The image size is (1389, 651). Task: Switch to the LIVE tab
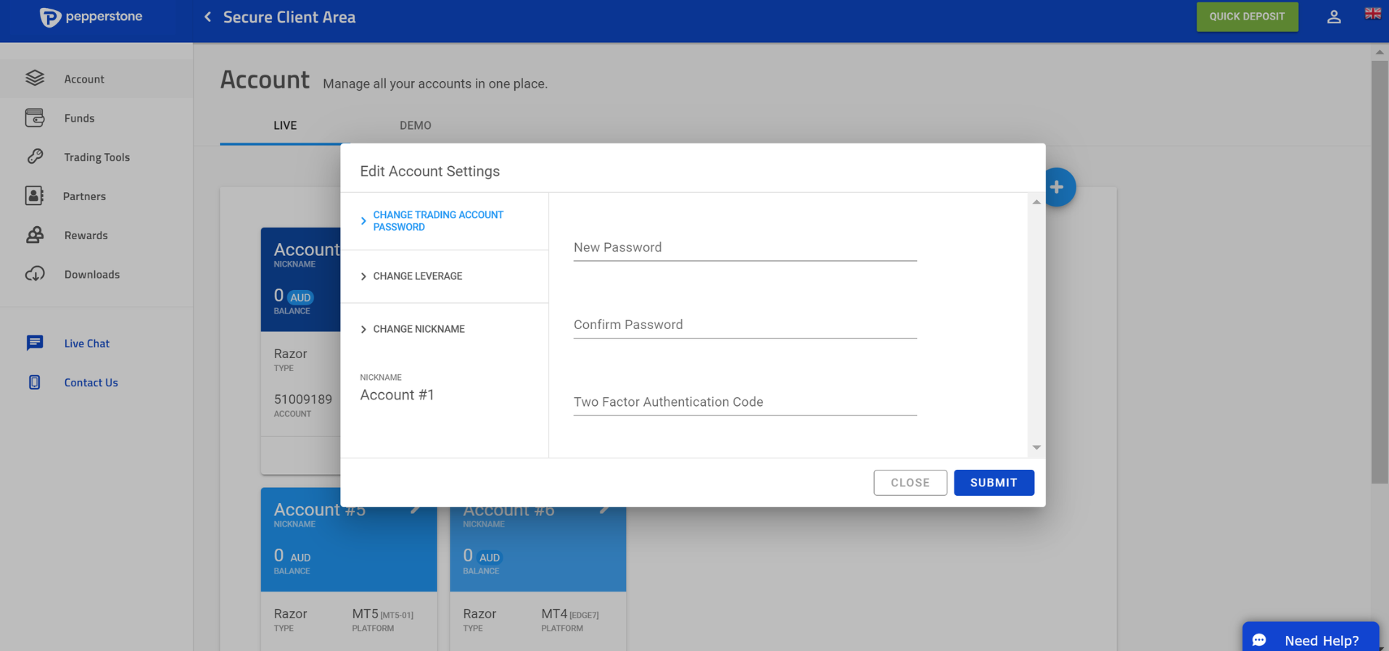(285, 125)
